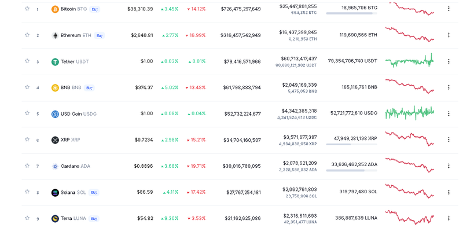Click Terra's 24h change 9.30%

(170, 219)
